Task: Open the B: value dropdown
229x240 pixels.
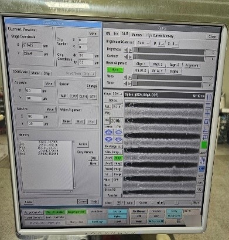Action: 161,43
